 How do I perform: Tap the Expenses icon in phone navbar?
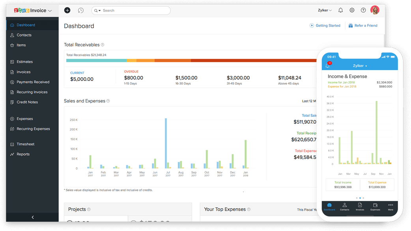click(x=375, y=207)
